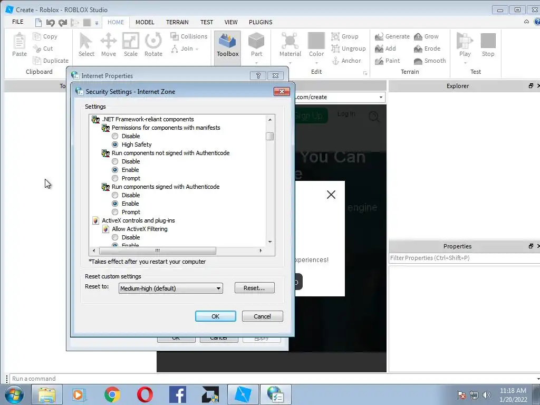Select Disable under Allow ActiveX Filtering
The width and height of the screenshot is (540, 405).
tap(115, 237)
